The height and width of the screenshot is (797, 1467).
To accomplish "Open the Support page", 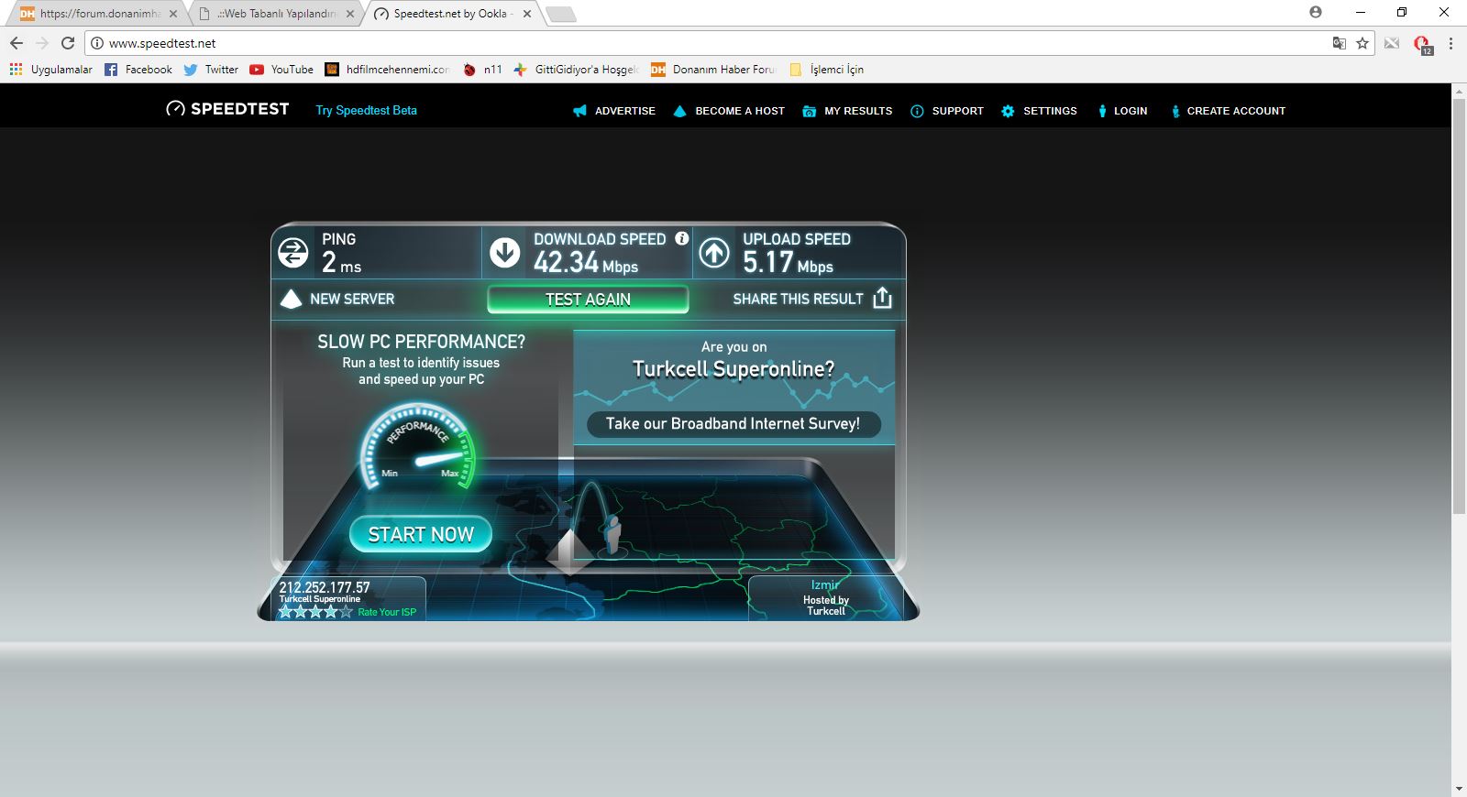I will click(946, 111).
